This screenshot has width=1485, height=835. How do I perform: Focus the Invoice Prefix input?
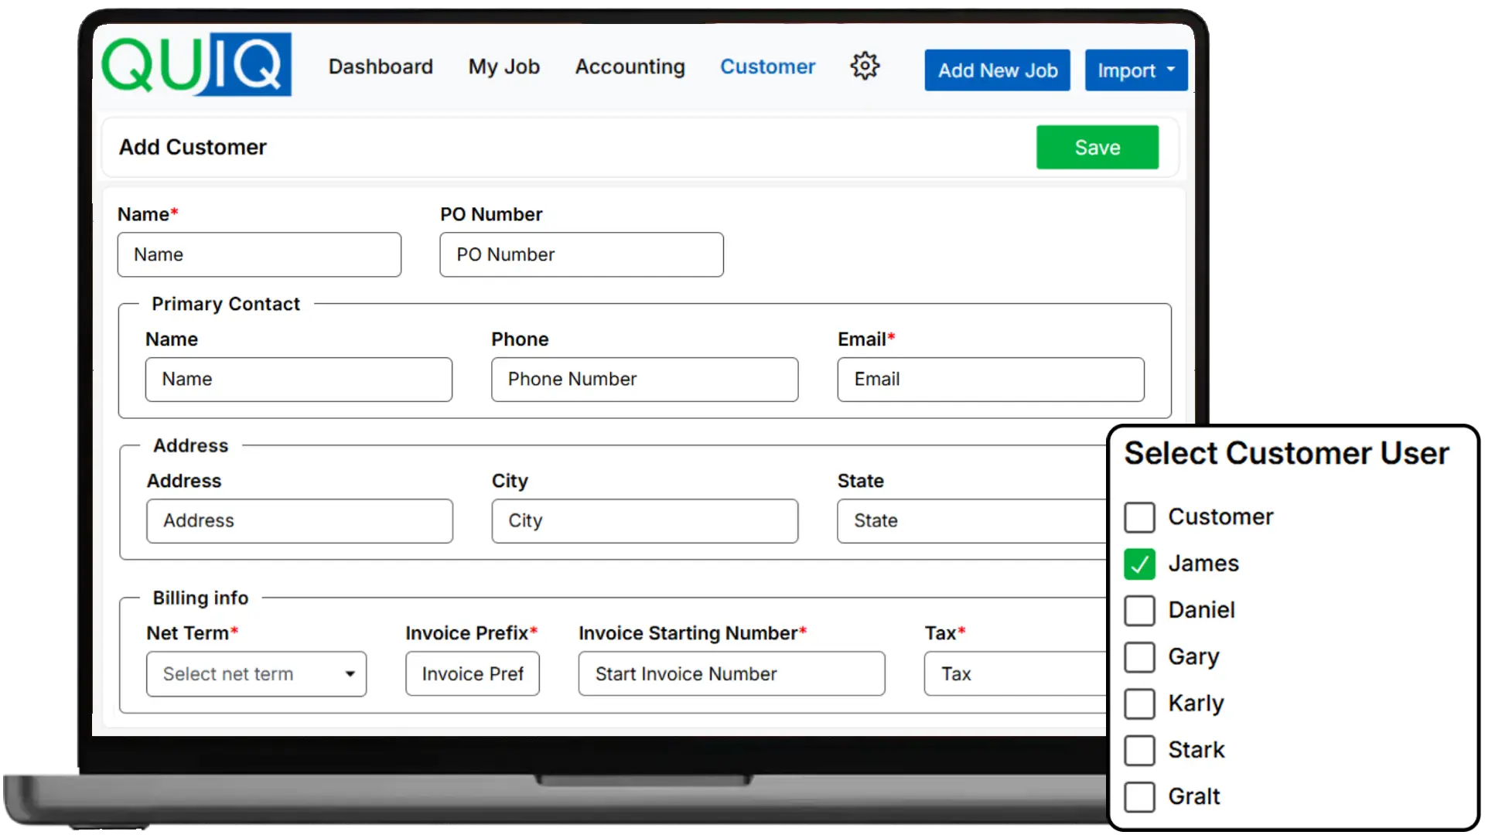(472, 673)
